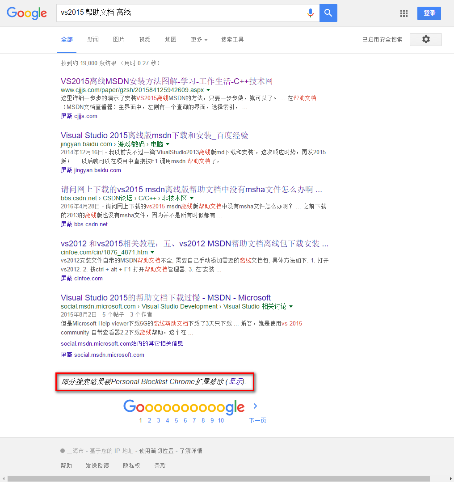The height and width of the screenshot is (482, 454).
Task: Switch to the 新闻 tab
Action: click(x=93, y=40)
